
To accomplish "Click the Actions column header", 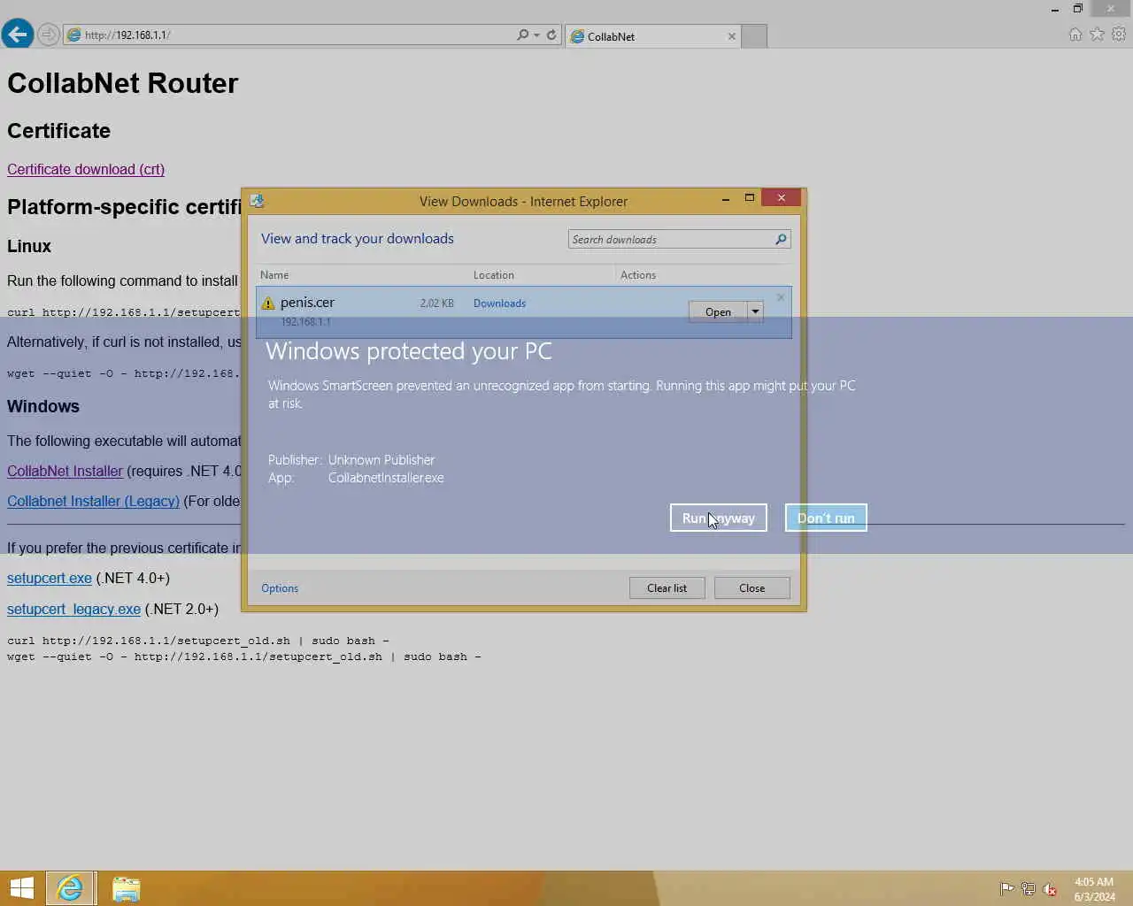I will [x=638, y=275].
